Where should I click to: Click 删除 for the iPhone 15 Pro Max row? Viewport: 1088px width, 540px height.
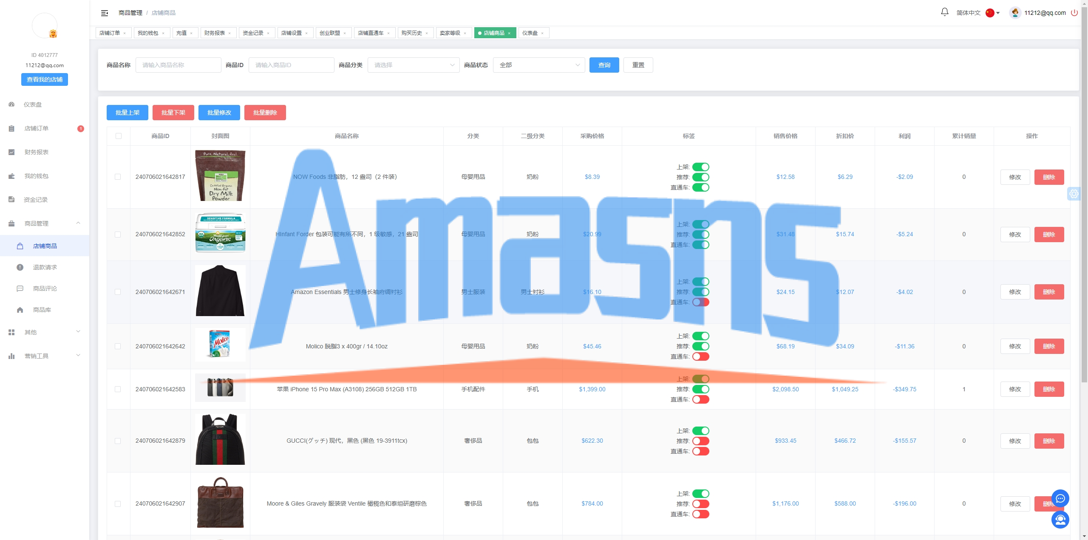1049,389
